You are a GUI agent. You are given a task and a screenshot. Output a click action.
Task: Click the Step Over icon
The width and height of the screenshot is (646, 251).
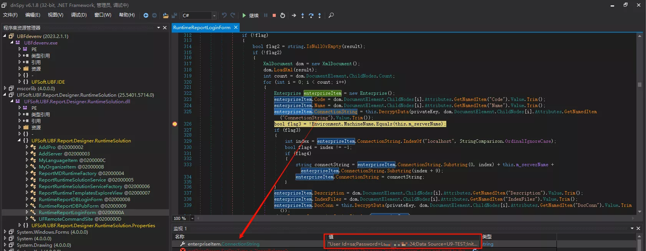pyautogui.click(x=311, y=15)
